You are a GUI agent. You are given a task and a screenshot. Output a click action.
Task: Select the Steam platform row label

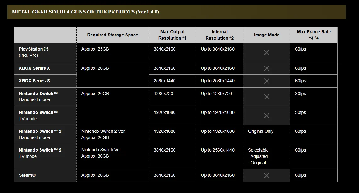click(x=27, y=175)
